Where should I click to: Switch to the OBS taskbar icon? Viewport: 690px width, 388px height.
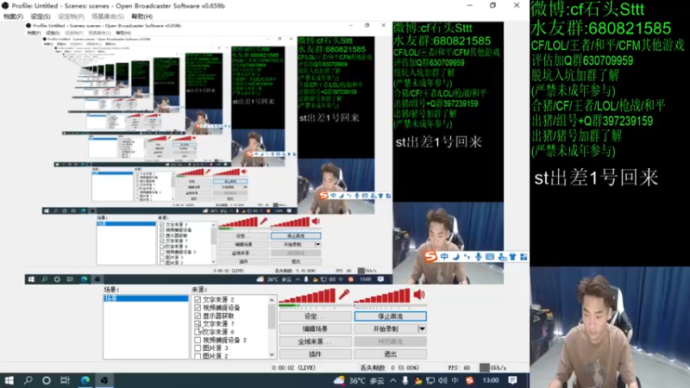coord(104,380)
